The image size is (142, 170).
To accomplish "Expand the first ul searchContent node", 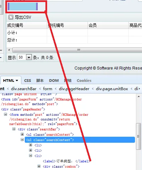I will pos(22,134).
